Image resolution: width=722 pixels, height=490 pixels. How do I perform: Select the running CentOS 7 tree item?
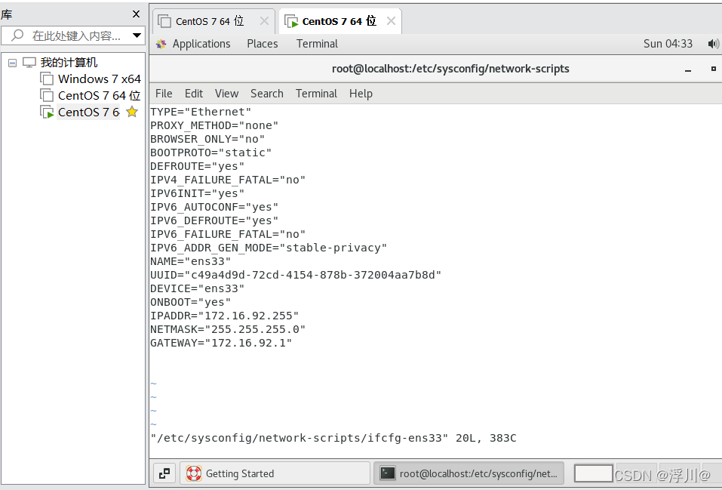point(88,112)
